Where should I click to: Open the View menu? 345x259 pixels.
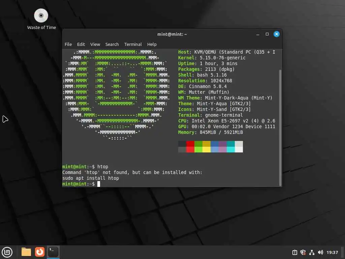tap(95, 44)
